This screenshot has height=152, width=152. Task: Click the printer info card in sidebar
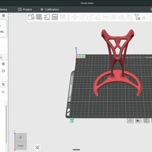pyautogui.click(x=3, y=28)
